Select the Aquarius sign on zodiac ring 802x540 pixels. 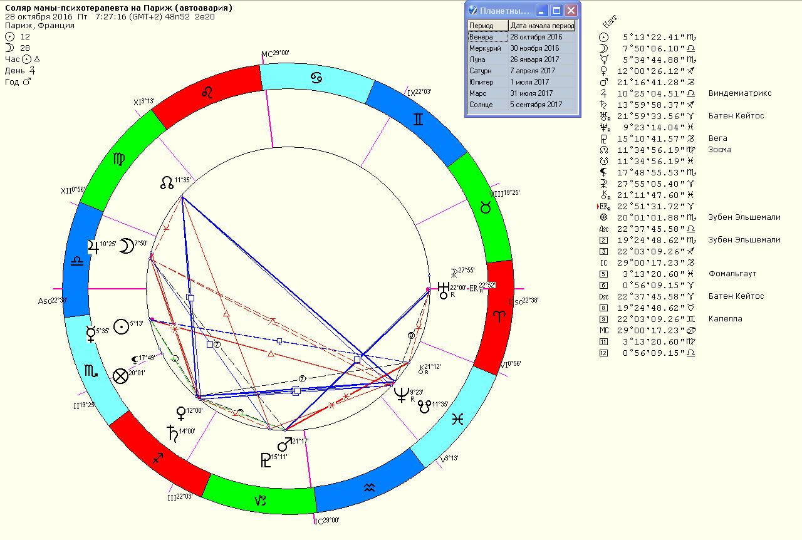tap(370, 486)
